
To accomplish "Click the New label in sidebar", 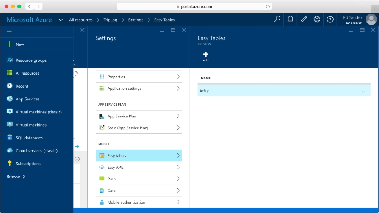I will pyautogui.click(x=20, y=44).
